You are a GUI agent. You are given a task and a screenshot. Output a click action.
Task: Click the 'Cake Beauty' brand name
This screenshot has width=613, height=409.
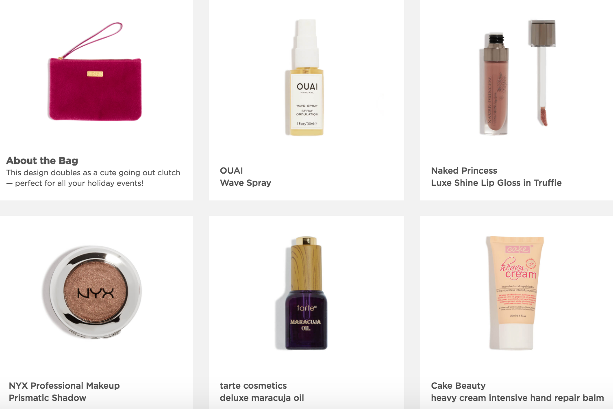(x=458, y=385)
